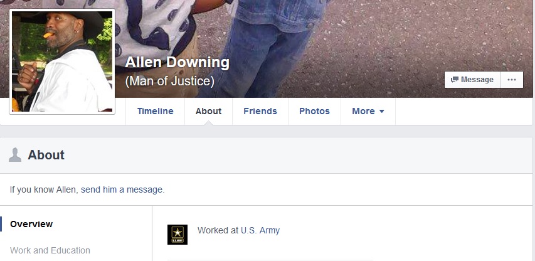Click the Message button
535x261 pixels.
(472, 80)
